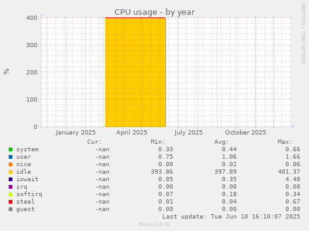Click the blue user legend swatch
The height and width of the screenshot is (231, 309).
click(11, 157)
